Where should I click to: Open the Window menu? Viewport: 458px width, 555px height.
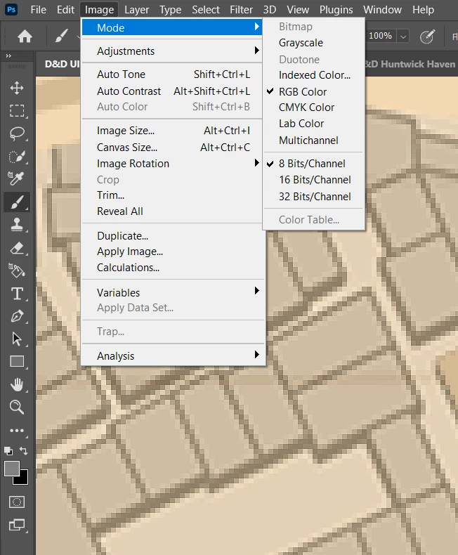pos(382,10)
